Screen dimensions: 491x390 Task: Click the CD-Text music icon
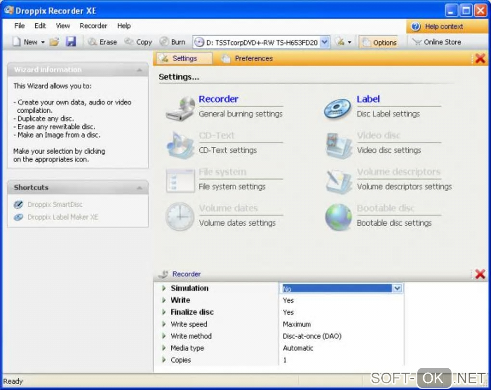pos(180,145)
